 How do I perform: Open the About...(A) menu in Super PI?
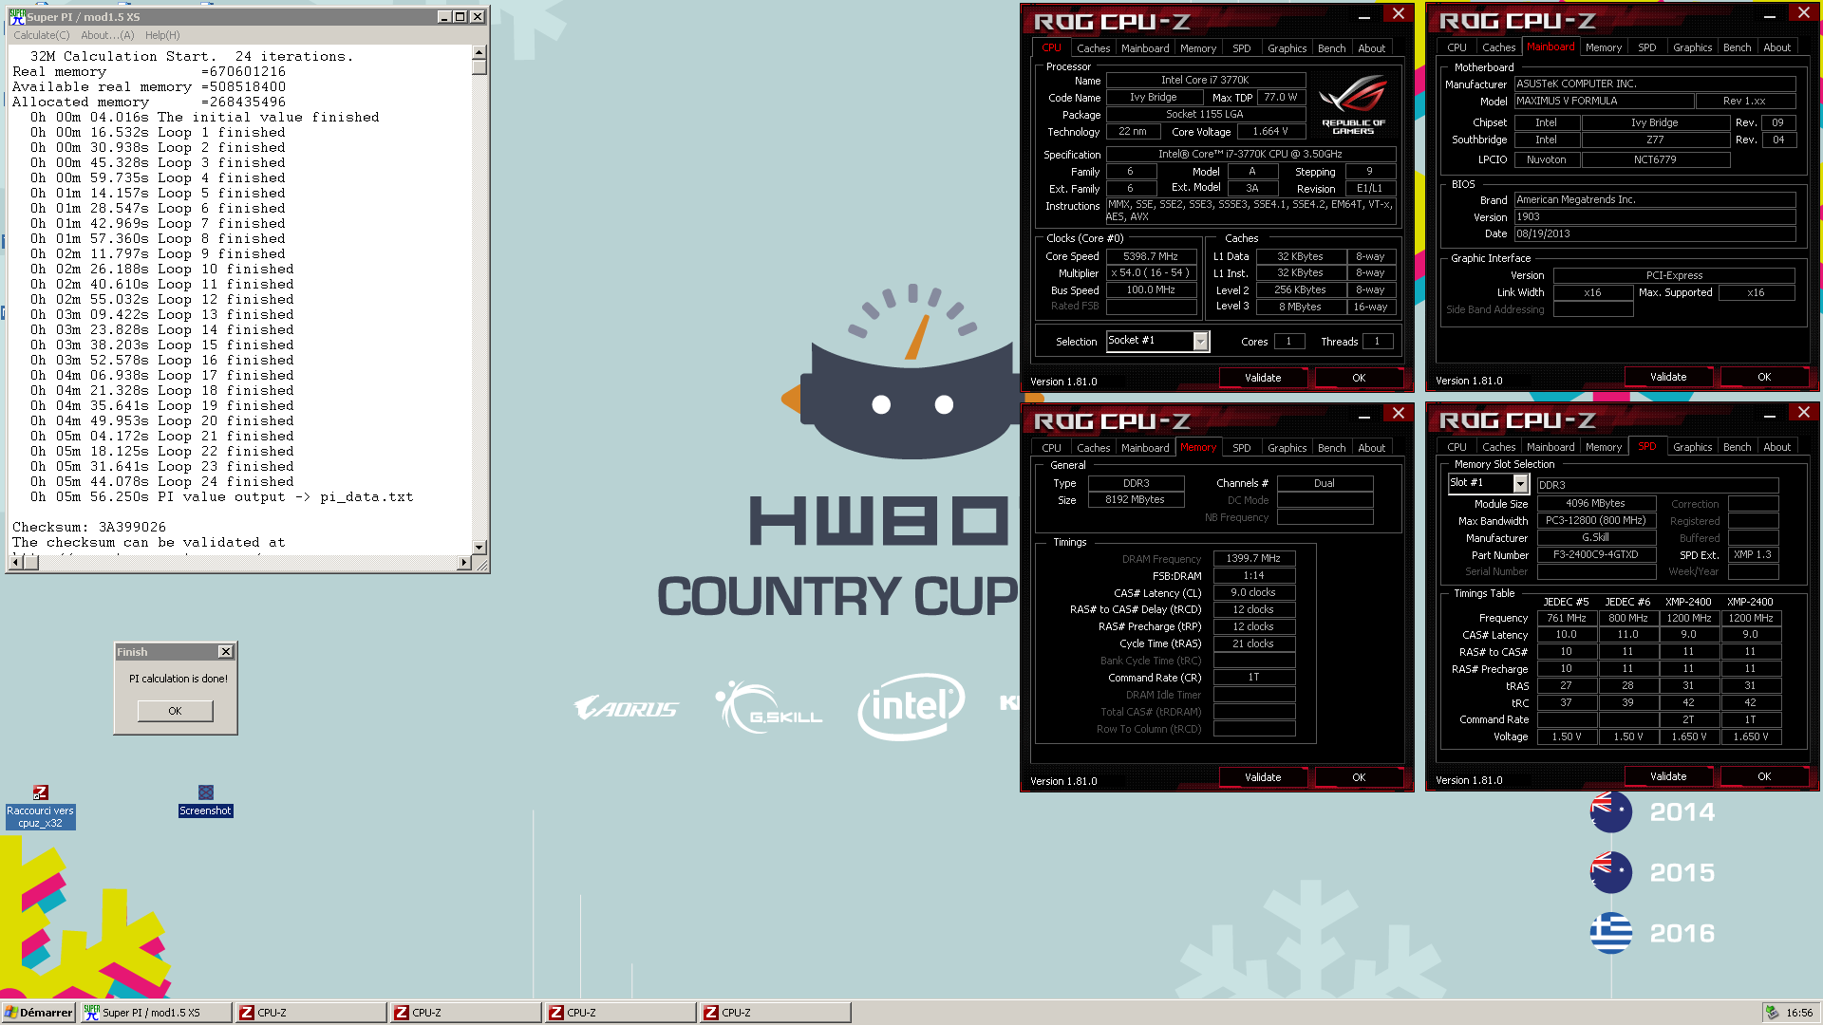pos(107,35)
